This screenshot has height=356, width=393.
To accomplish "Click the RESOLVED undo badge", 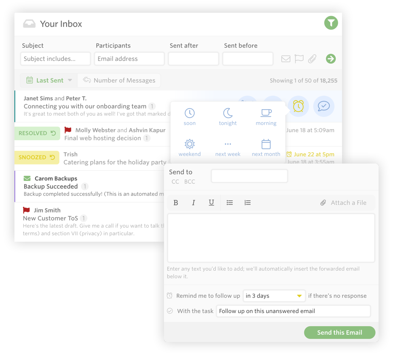I will coord(37,133).
